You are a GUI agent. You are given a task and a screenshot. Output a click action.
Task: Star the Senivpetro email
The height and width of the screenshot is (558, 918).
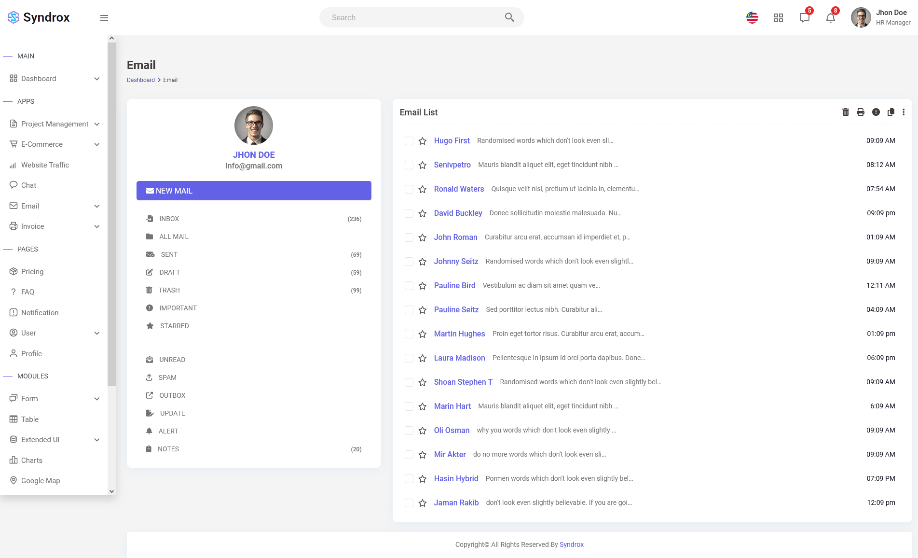(423, 165)
